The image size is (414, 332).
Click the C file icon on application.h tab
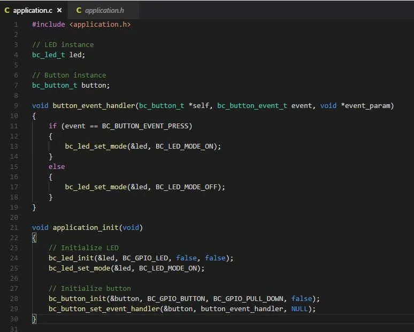pyautogui.click(x=79, y=10)
